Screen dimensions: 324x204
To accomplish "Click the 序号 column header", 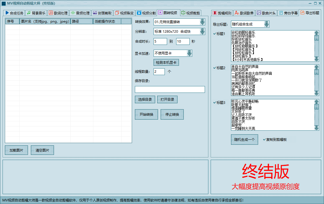I will point(12,21).
